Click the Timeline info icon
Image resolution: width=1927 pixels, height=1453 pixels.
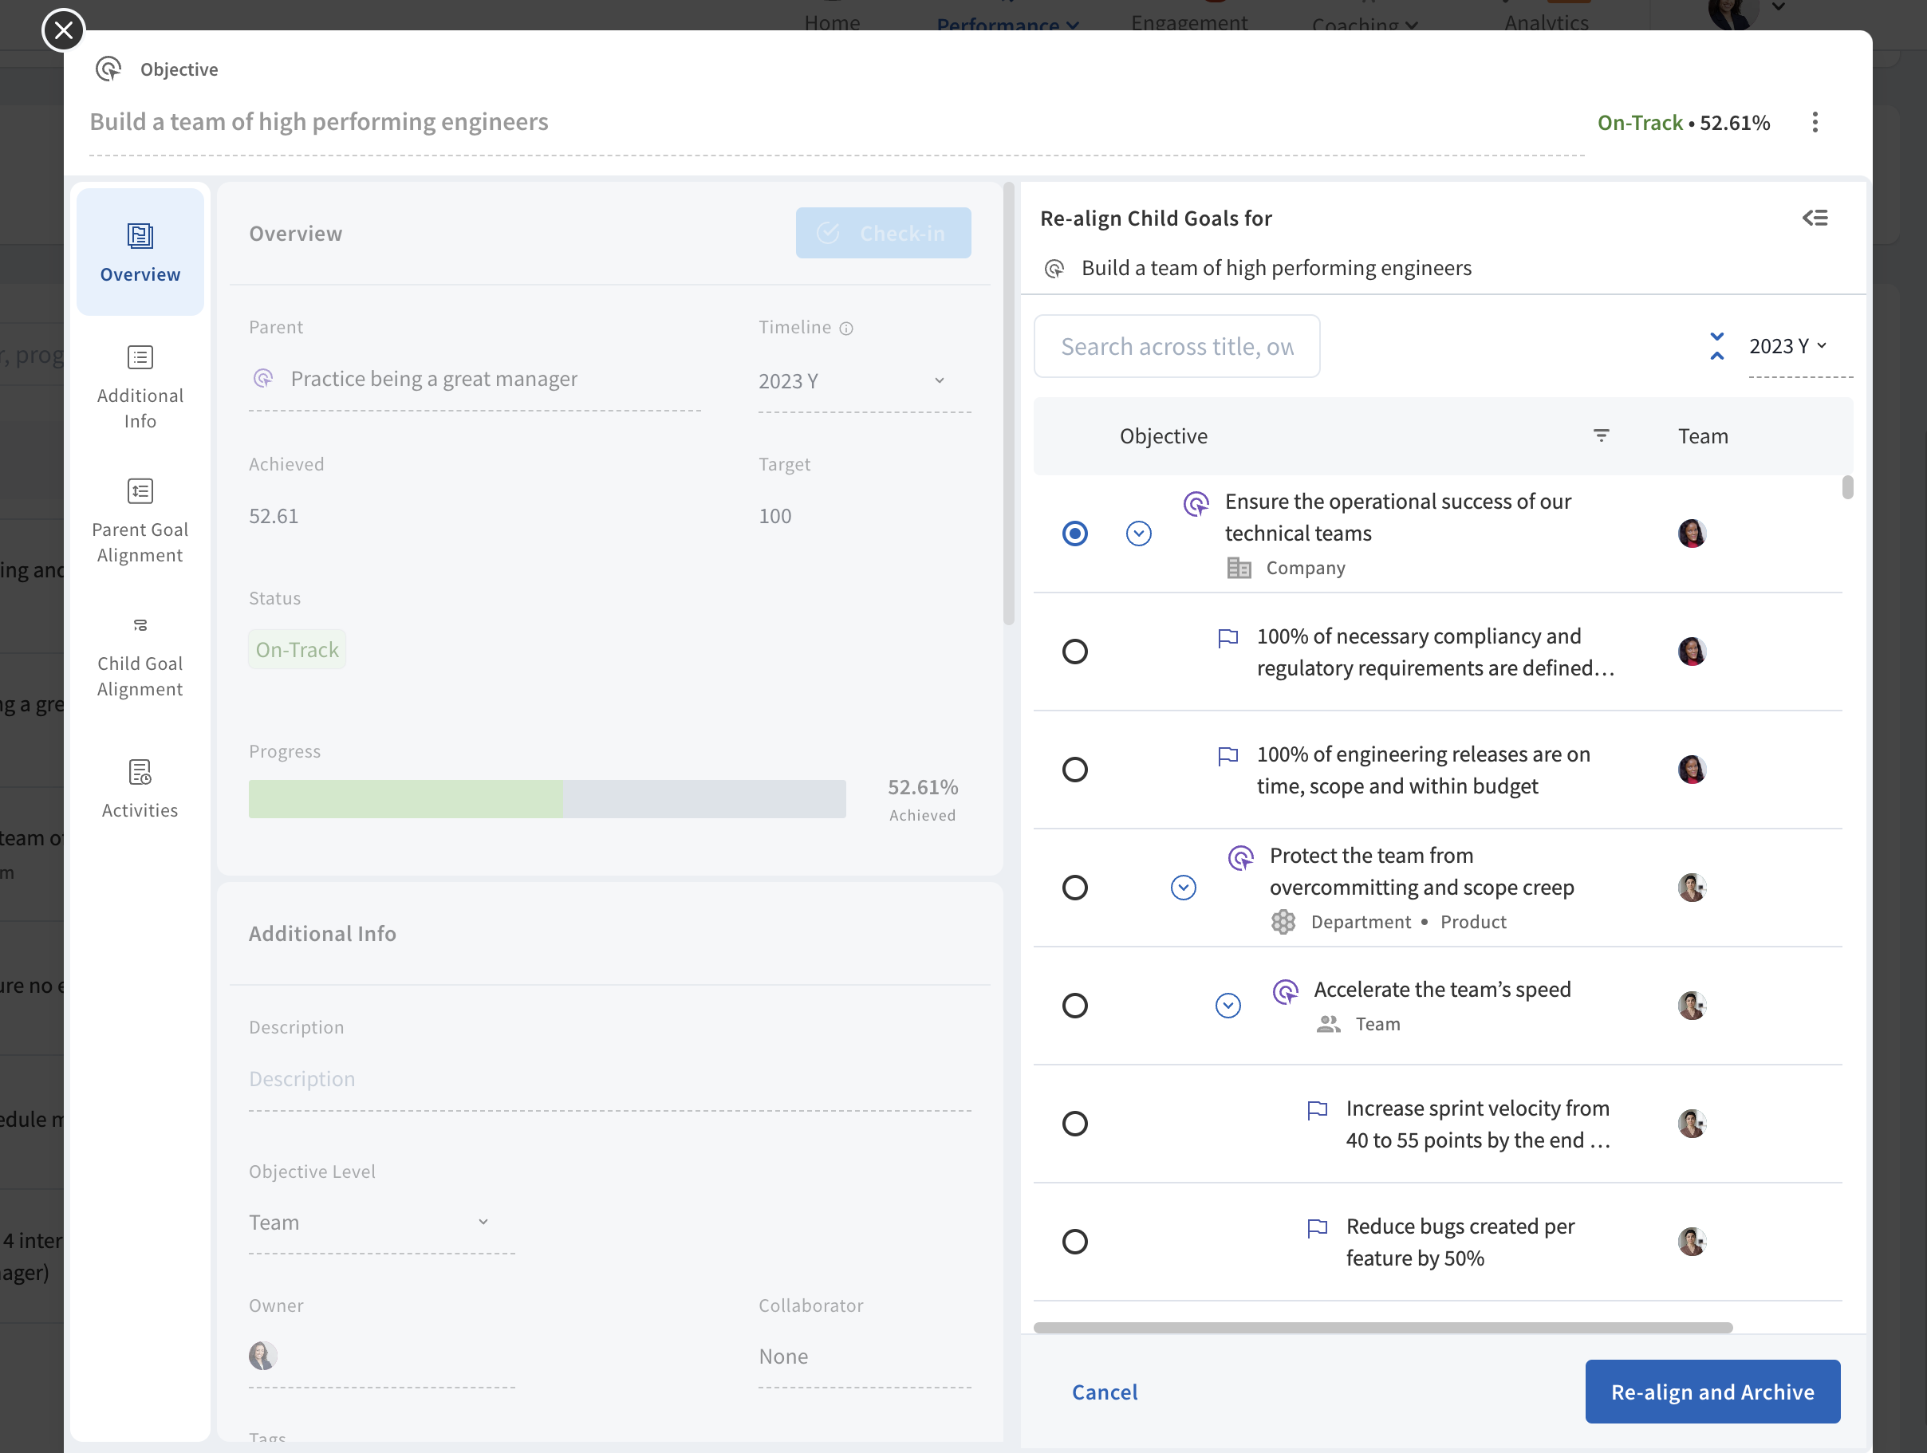pos(846,329)
